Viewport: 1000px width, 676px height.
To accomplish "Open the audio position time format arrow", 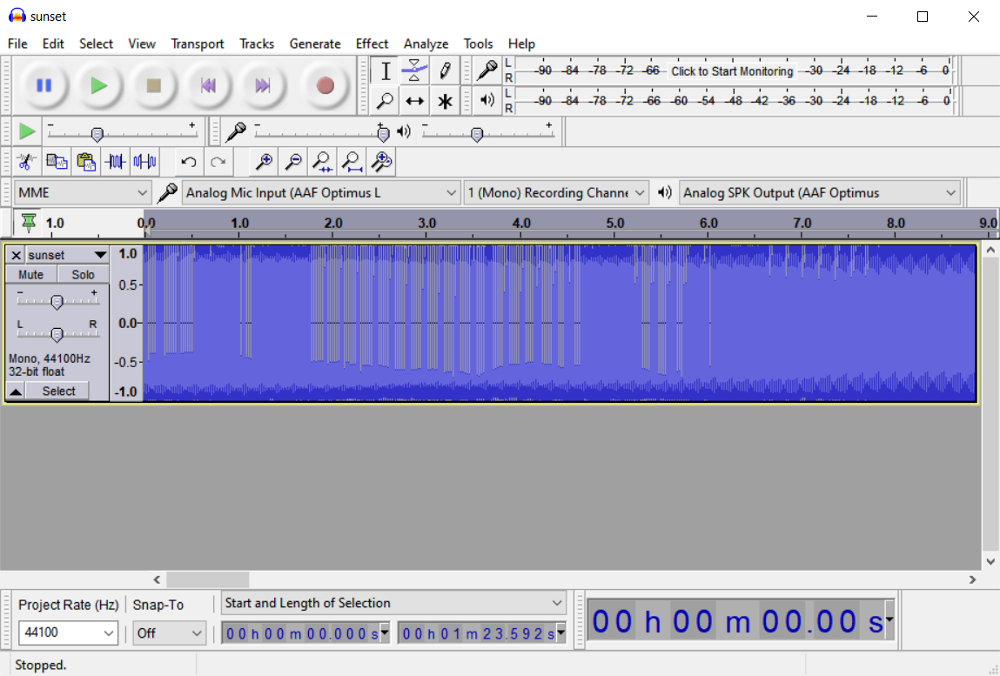I will [889, 619].
